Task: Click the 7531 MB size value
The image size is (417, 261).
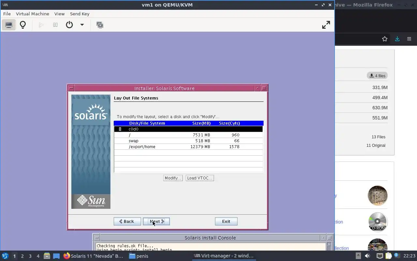Action: point(201,135)
